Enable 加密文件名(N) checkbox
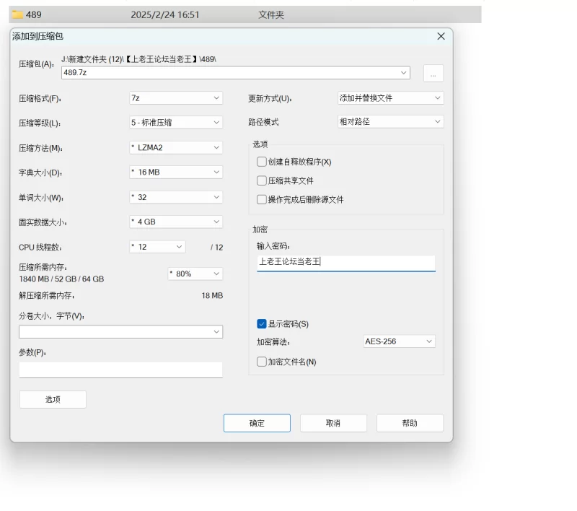The image size is (577, 511). (262, 362)
